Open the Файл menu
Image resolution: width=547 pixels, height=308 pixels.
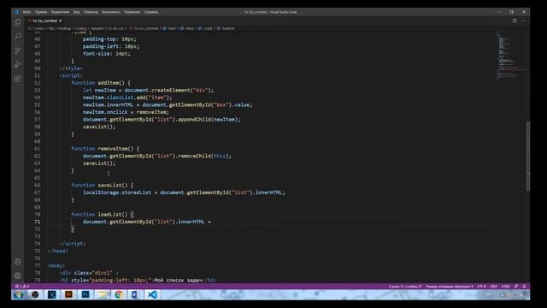pyautogui.click(x=26, y=12)
